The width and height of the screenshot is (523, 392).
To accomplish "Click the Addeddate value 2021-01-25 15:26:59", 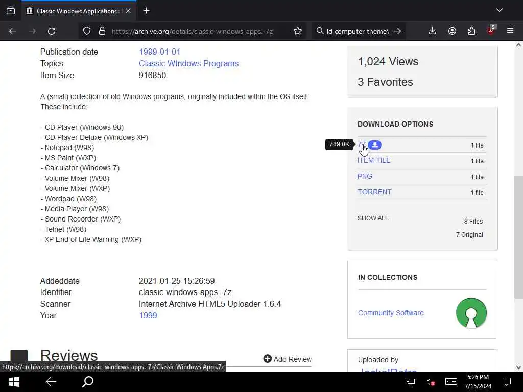I will tap(177, 281).
